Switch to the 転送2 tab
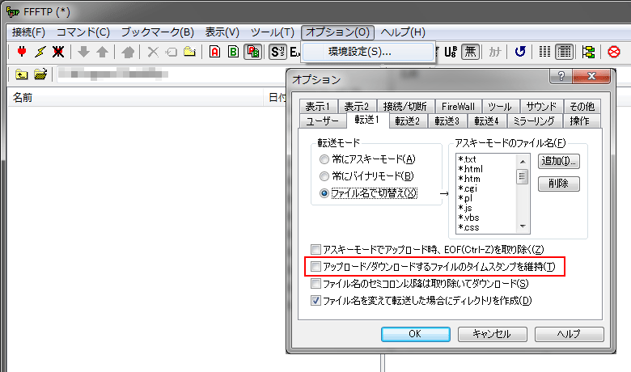The width and height of the screenshot is (631, 372). [x=407, y=121]
